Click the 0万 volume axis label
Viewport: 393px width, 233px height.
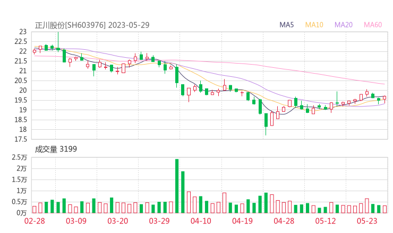22,213
